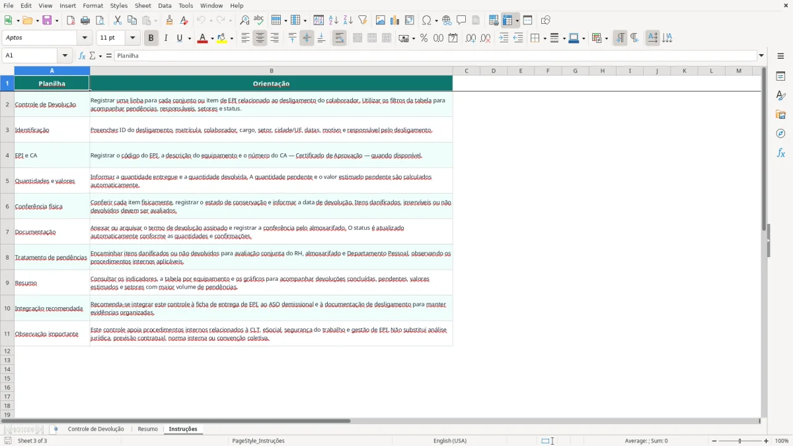Toggle Wrap Text button
The image size is (793, 446).
pyautogui.click(x=339, y=38)
